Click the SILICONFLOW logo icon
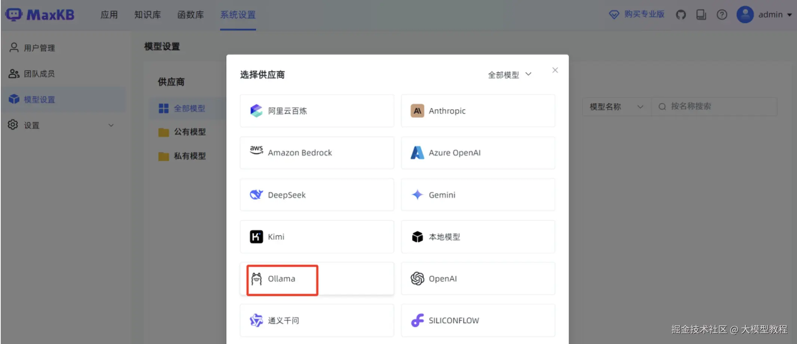 tap(417, 320)
